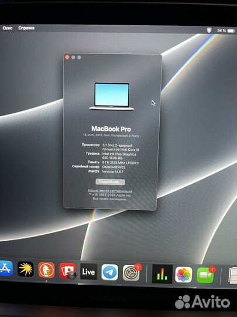The height and width of the screenshot is (317, 237).
Task: Open System Settings with notification badge
Action: 131,273
